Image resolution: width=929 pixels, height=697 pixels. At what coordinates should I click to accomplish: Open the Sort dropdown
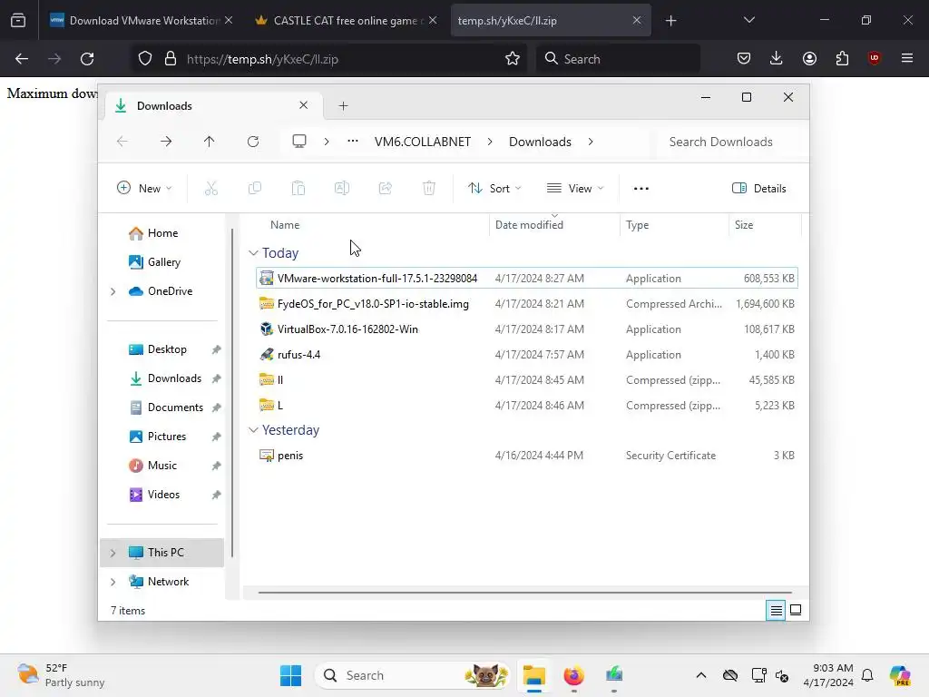494,189
